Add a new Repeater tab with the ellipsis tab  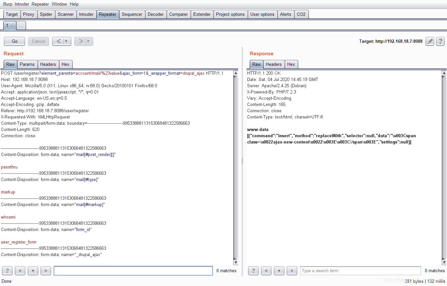coord(21,26)
